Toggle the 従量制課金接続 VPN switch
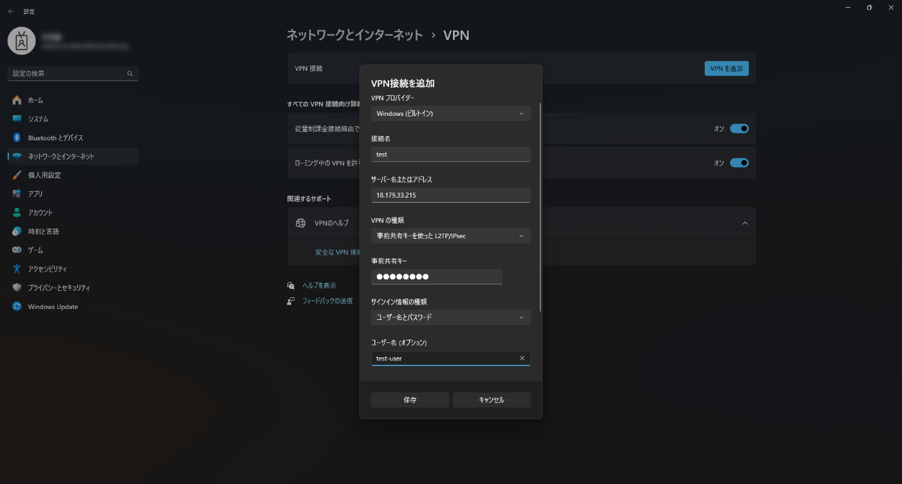 [x=739, y=129]
